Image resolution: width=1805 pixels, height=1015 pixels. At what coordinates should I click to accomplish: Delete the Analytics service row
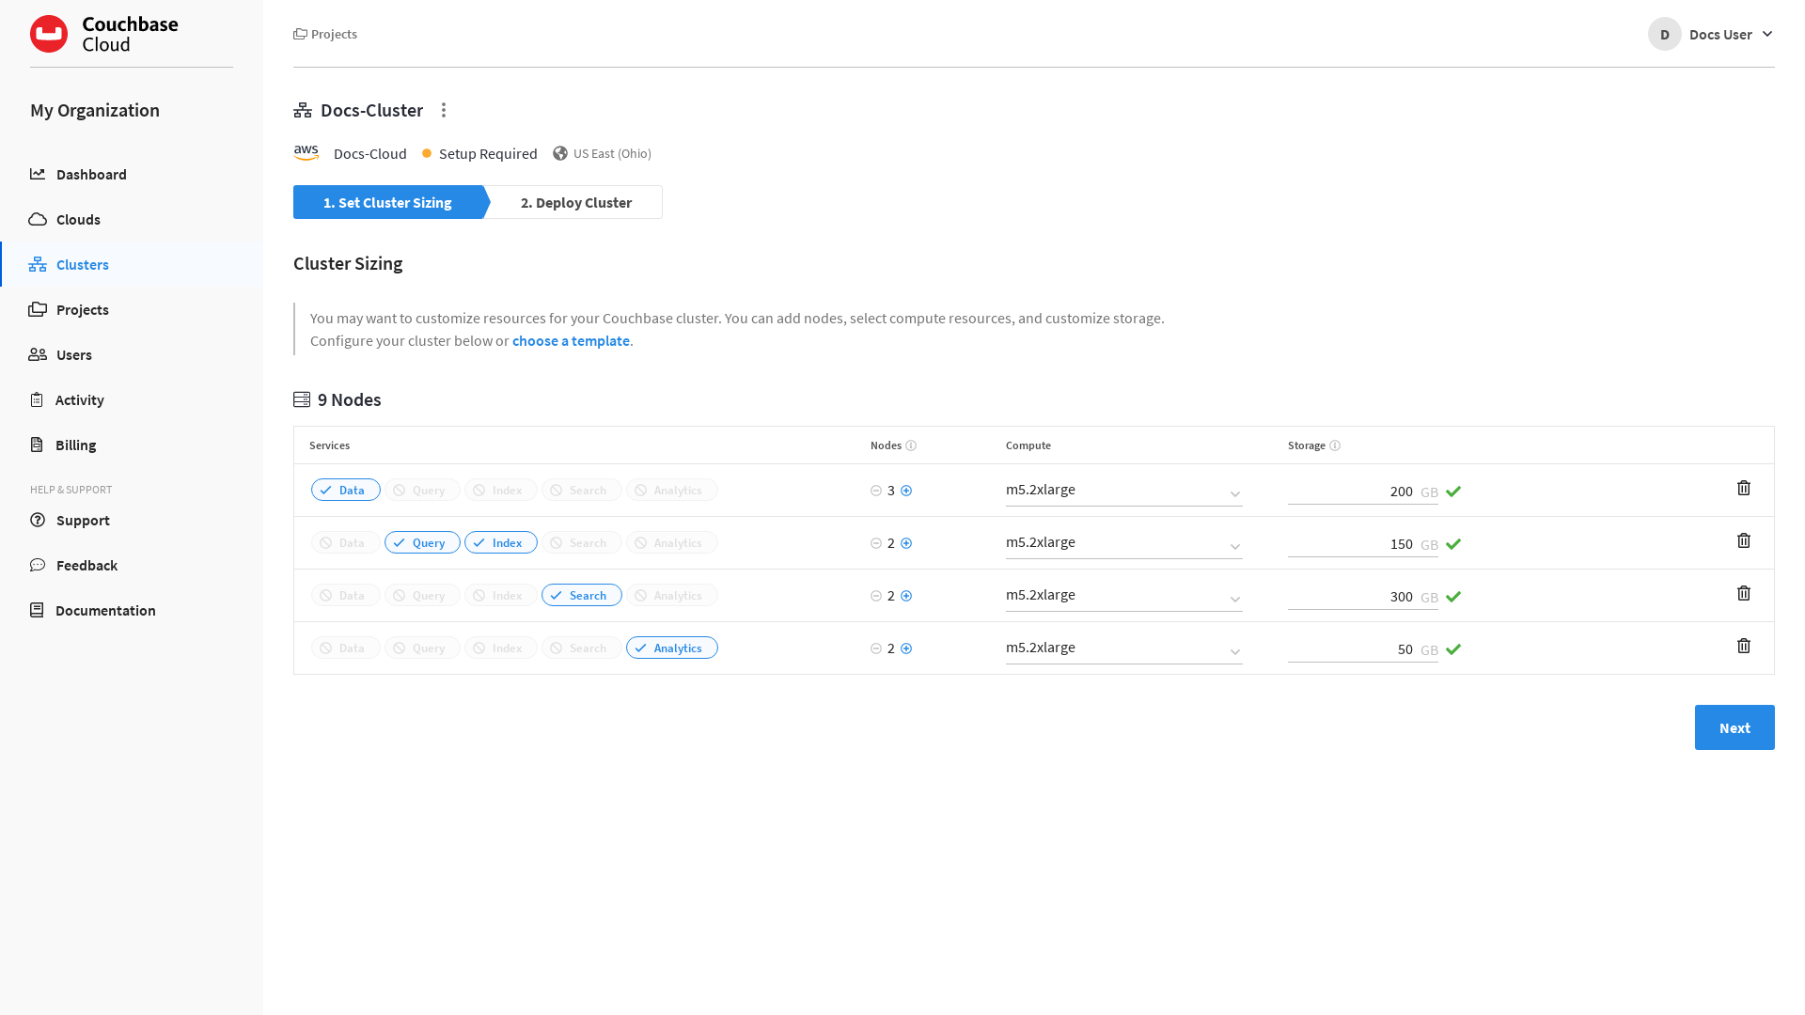click(x=1744, y=646)
